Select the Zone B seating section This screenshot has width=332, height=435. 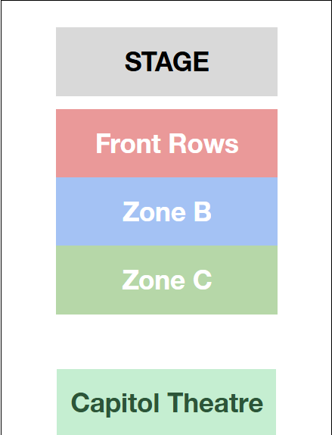166,211
